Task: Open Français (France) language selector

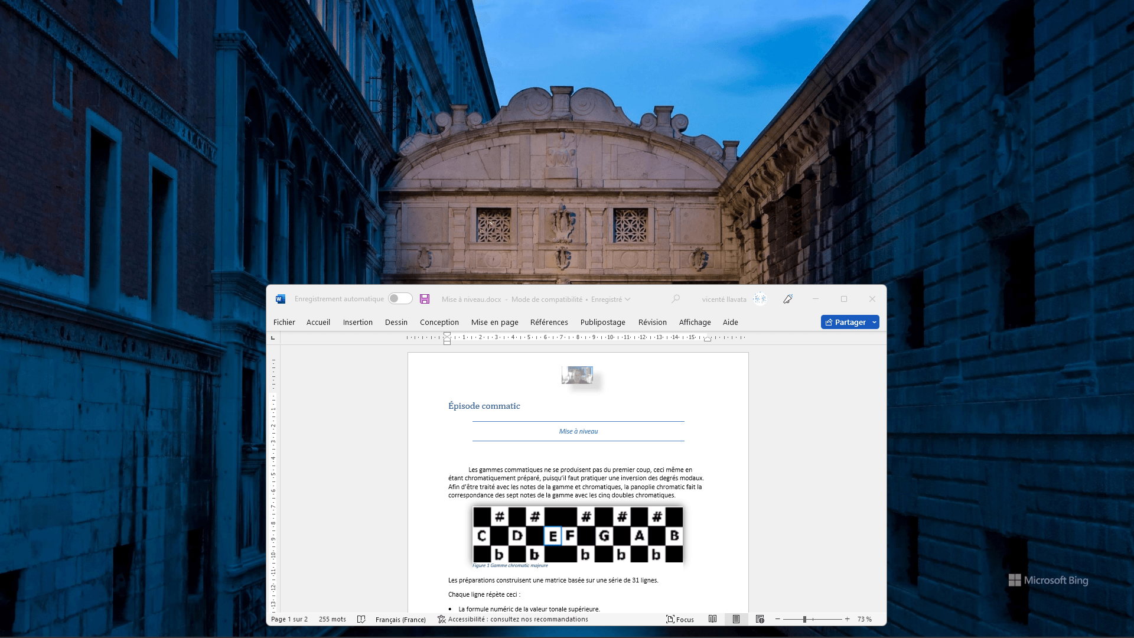Action: tap(400, 619)
